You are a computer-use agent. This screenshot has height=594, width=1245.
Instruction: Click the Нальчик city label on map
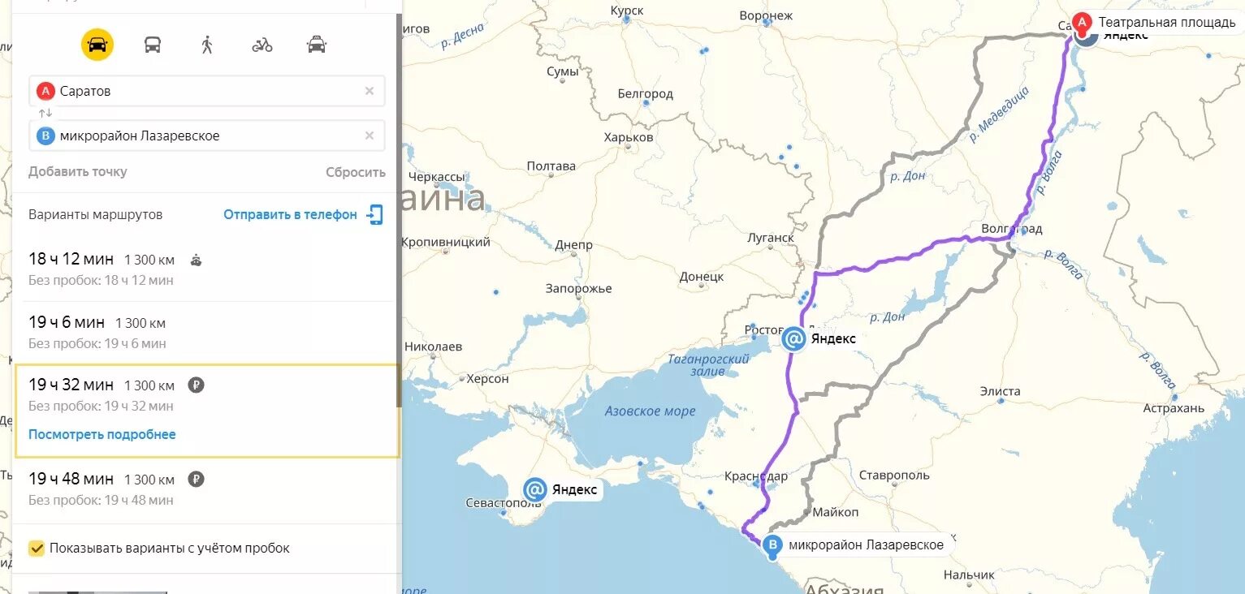pyautogui.click(x=969, y=575)
